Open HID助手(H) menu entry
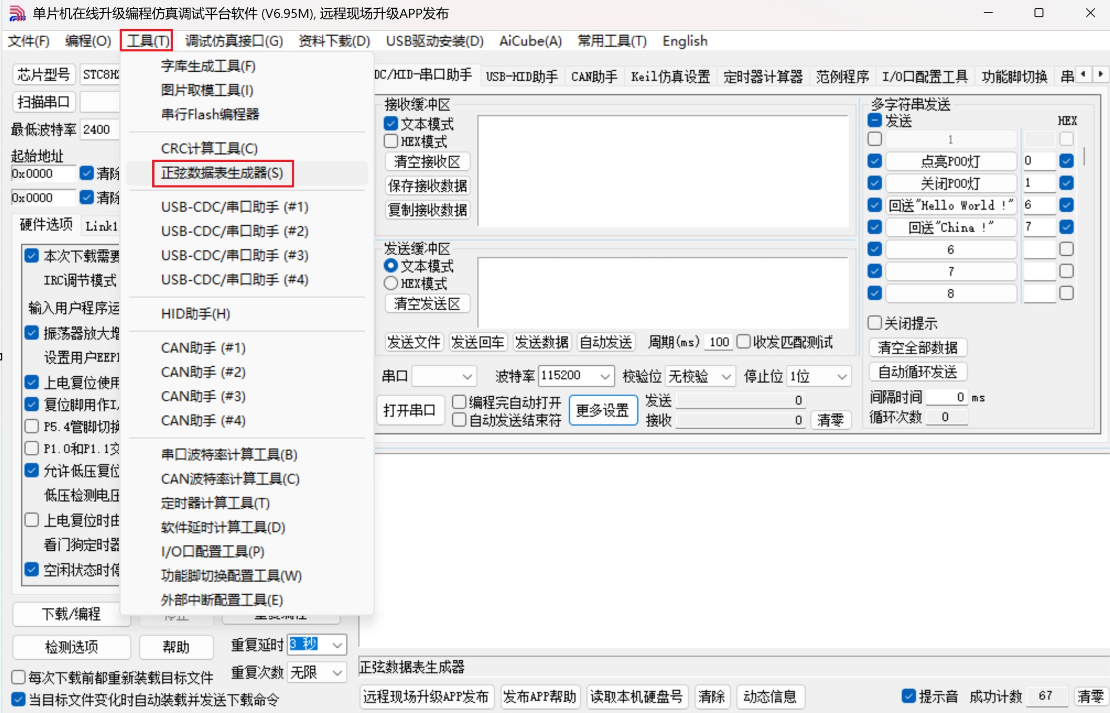 [x=196, y=314]
